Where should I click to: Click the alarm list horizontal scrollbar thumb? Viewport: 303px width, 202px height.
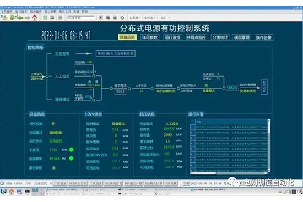pyautogui.click(x=204, y=173)
